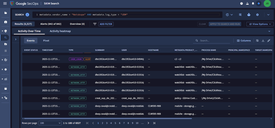Select the Activity heatmap tab
The height and width of the screenshot is (128, 275).
[x=60, y=31]
